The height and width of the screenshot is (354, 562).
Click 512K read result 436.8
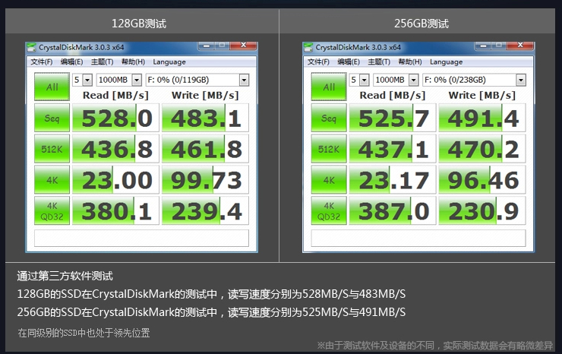coord(115,149)
